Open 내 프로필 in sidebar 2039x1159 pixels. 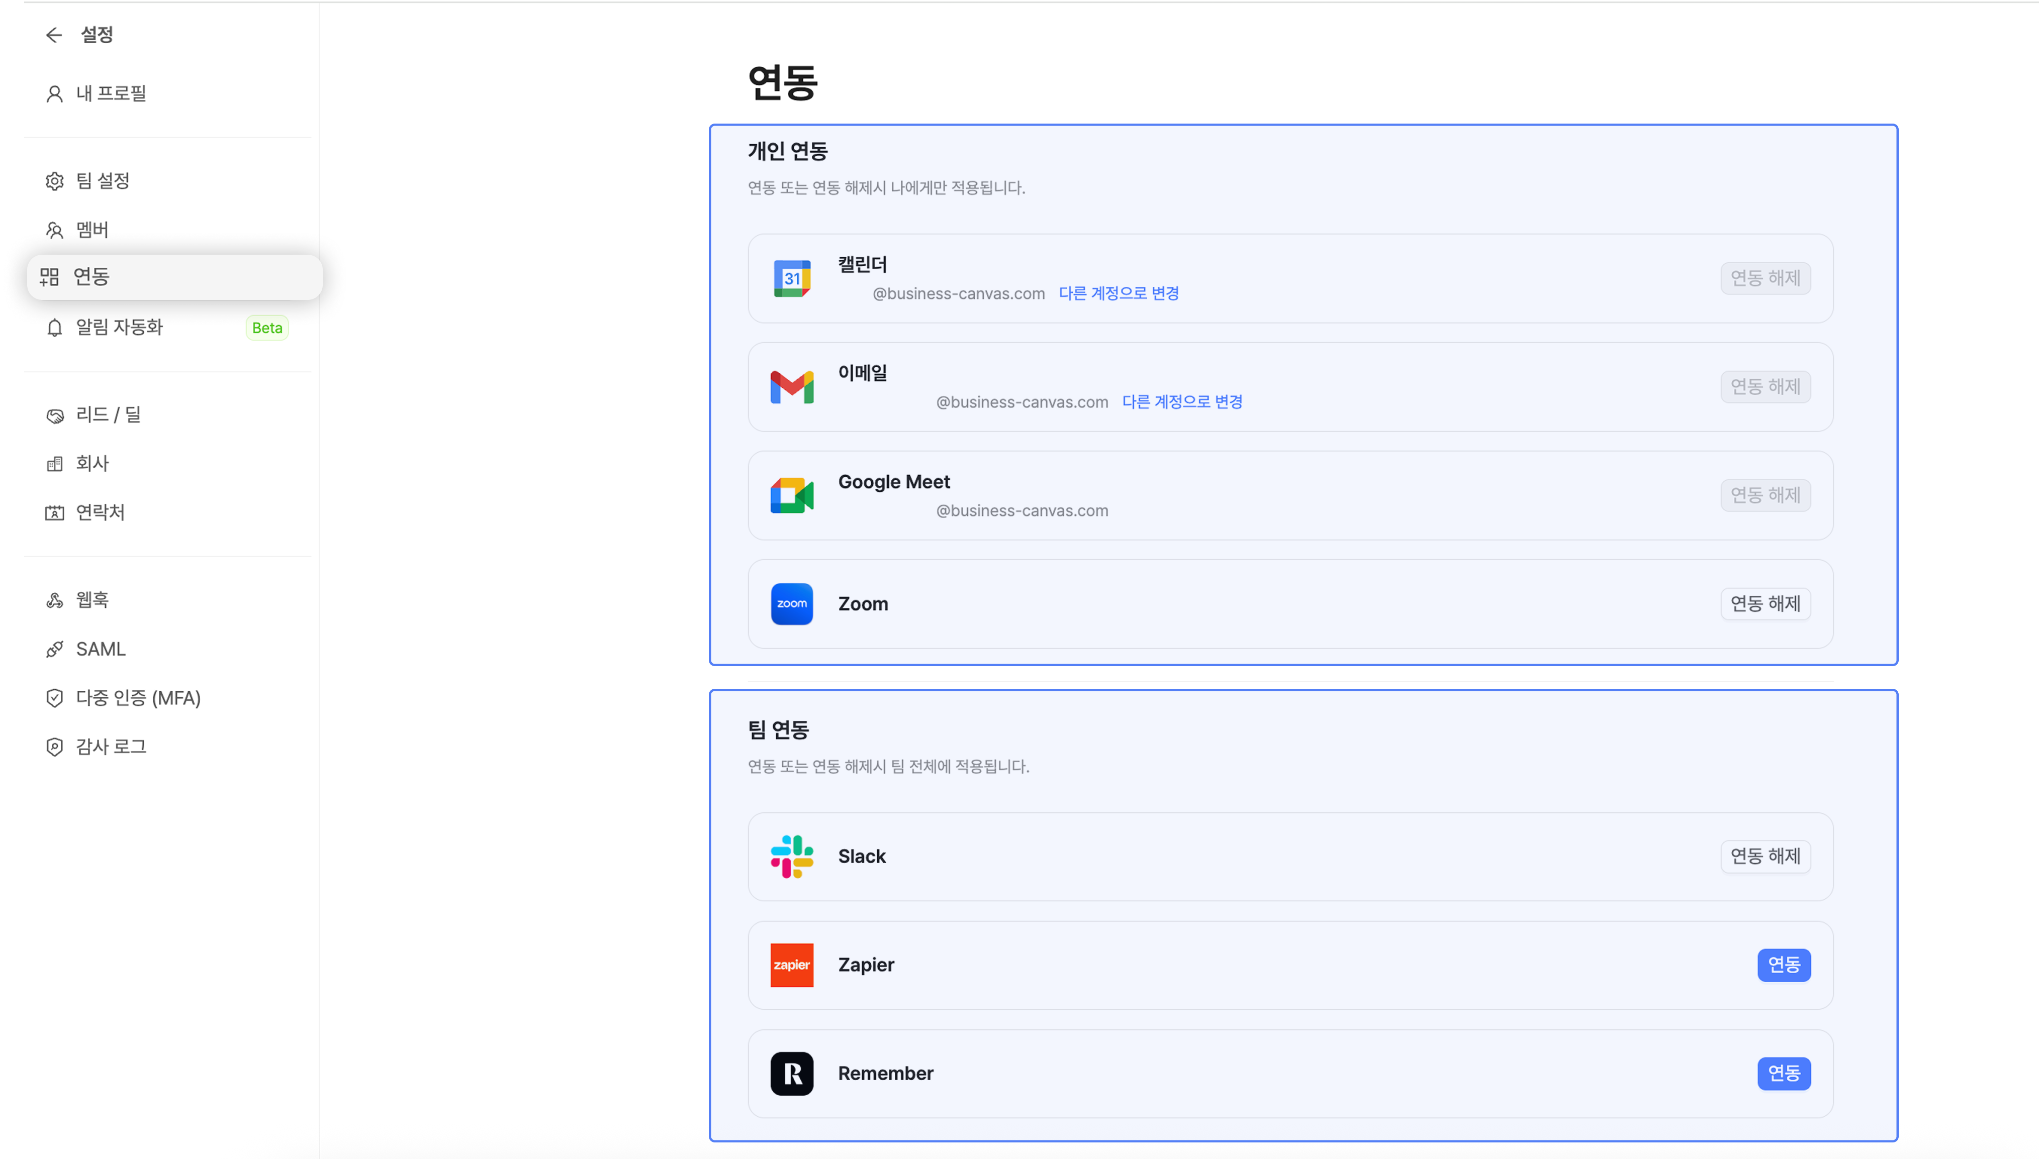coord(111,94)
